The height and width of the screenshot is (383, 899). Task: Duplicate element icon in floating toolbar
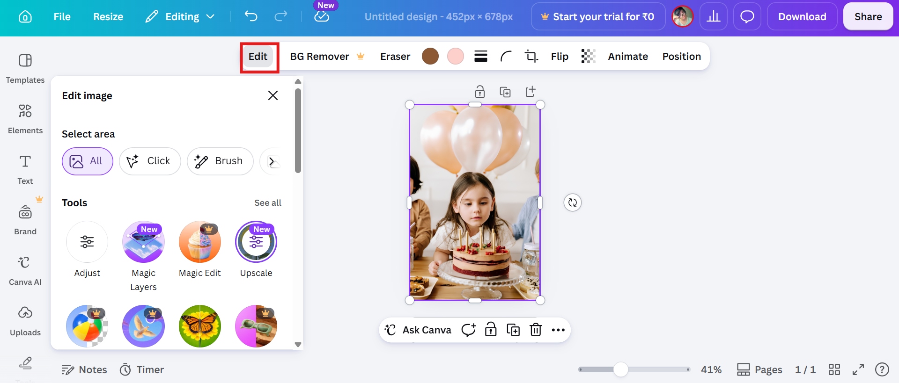coord(513,330)
